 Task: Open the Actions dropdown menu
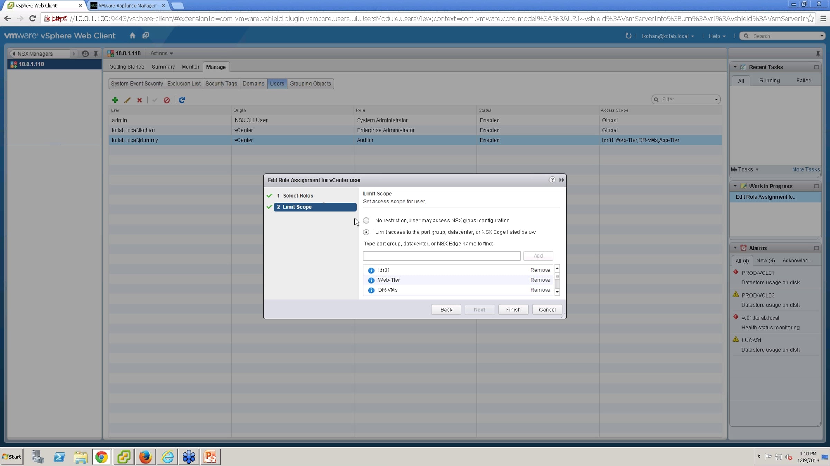[x=161, y=53]
